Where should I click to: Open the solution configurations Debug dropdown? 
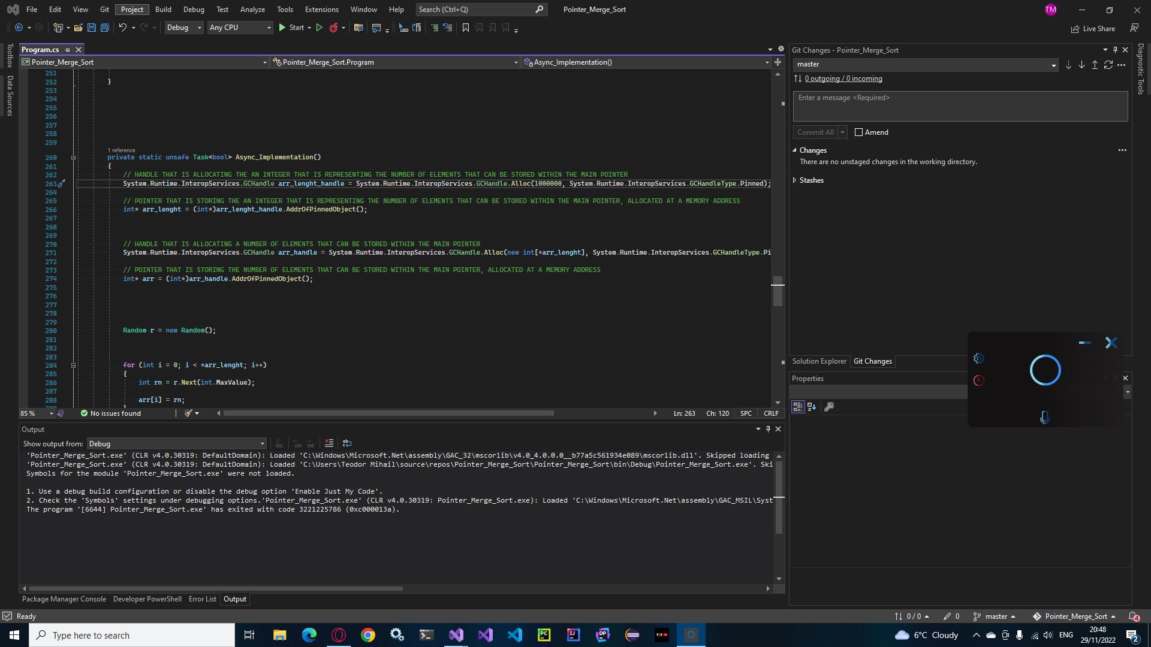point(183,28)
